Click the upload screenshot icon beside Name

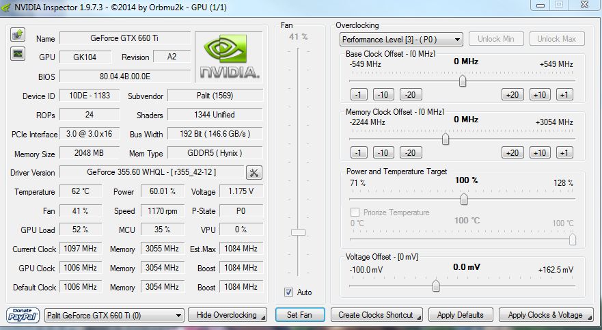click(18, 35)
